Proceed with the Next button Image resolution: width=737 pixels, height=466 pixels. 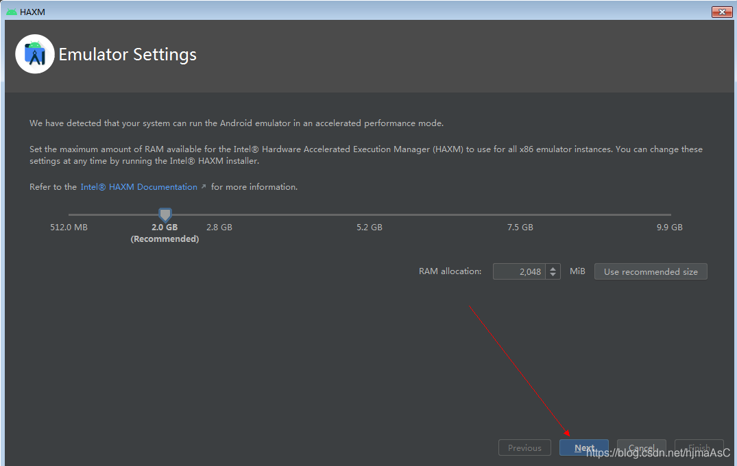pos(583,447)
